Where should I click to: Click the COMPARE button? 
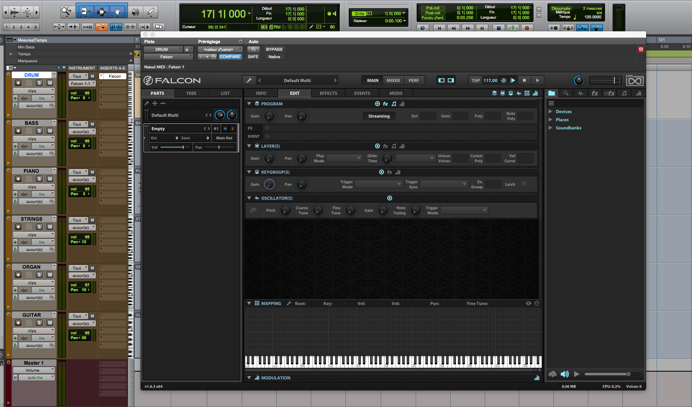pyautogui.click(x=230, y=57)
